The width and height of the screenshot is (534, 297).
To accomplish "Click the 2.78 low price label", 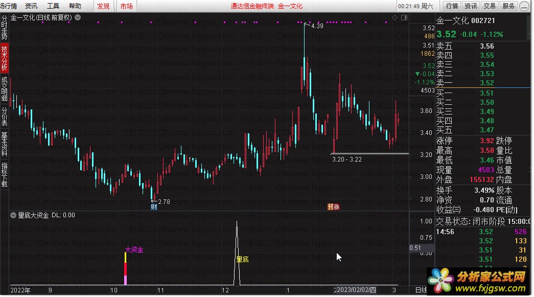I will 164,201.
